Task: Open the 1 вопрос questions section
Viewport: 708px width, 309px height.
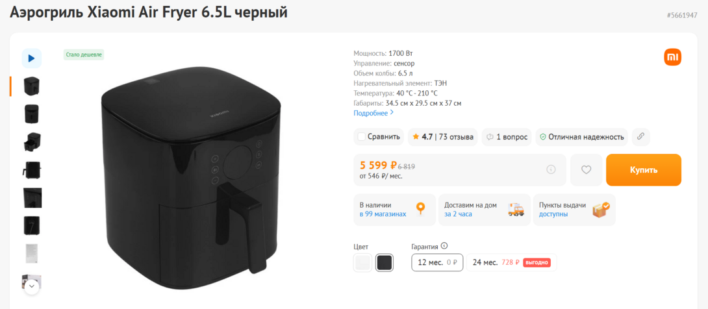Action: point(507,137)
